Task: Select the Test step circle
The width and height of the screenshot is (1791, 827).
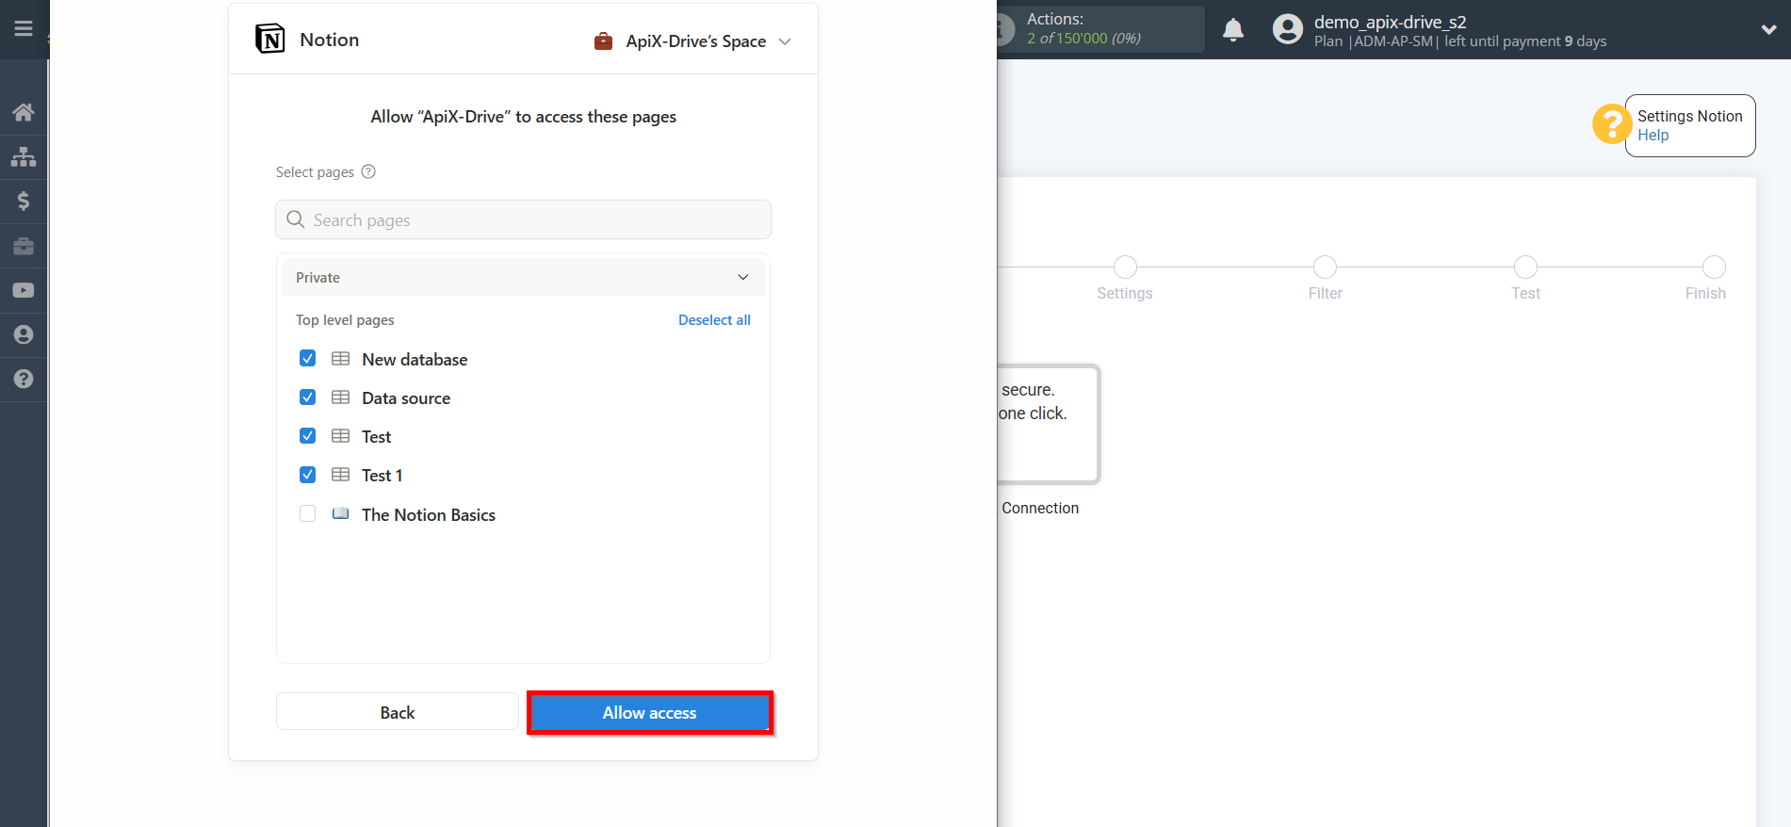Action: click(1525, 267)
